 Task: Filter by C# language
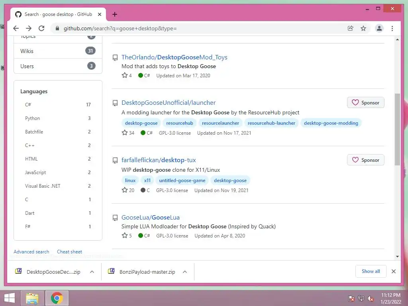coord(58,105)
